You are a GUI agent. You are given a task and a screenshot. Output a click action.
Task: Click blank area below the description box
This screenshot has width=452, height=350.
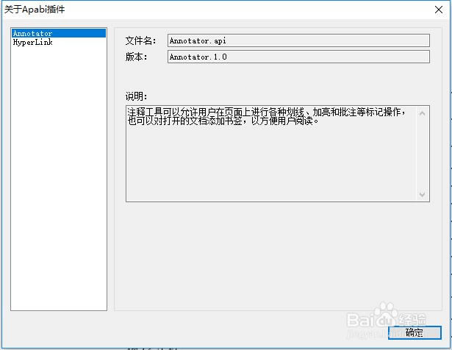point(278,257)
